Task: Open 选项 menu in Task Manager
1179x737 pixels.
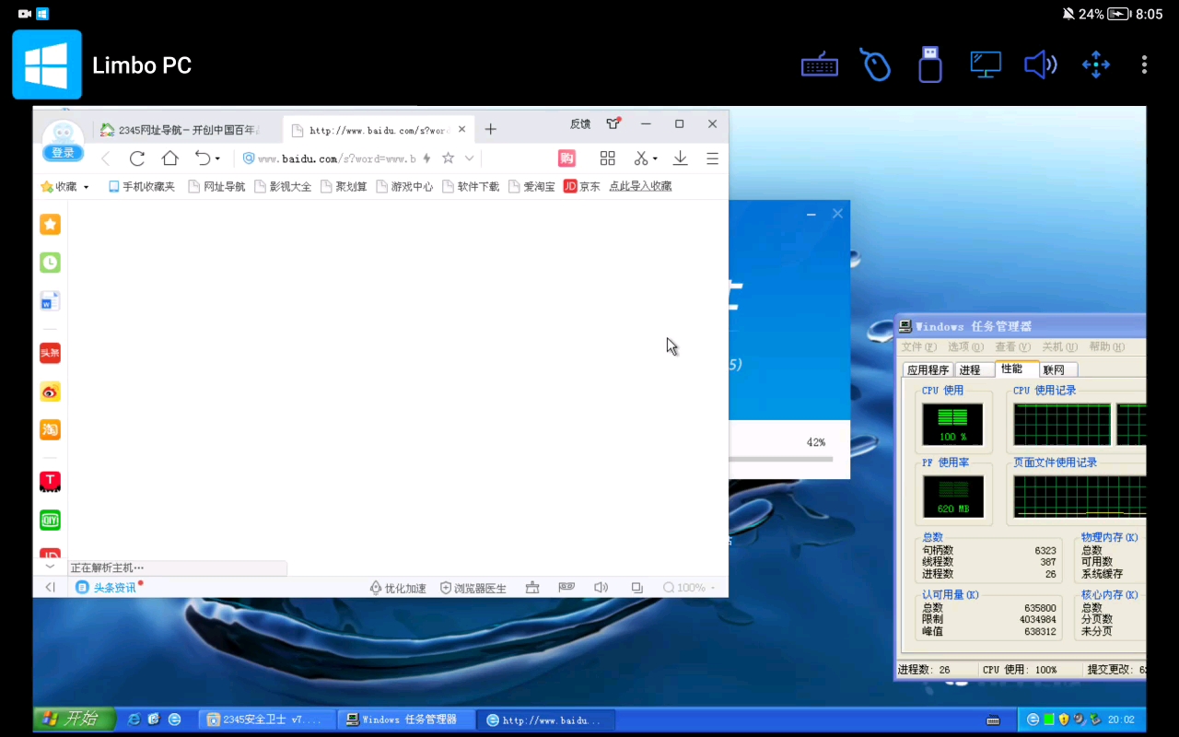Action: (965, 347)
